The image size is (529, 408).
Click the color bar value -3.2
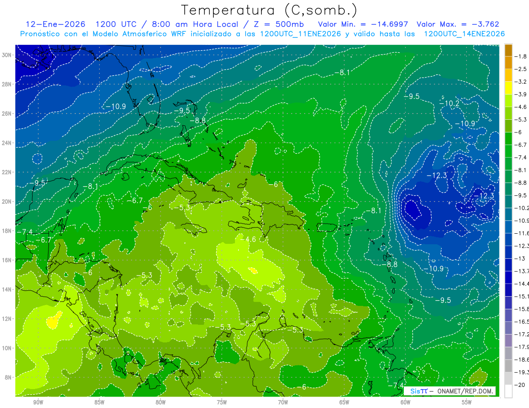[x=521, y=81]
